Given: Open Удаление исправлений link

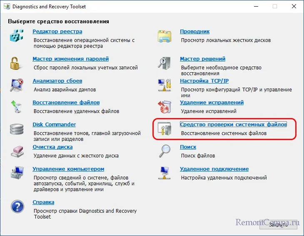Looking at the screenshot, I should (x=212, y=103).
